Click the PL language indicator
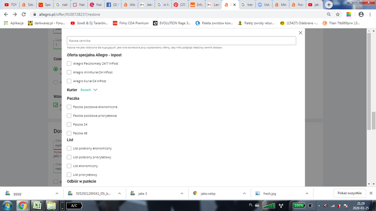Image resolution: width=376 pixels, height=211 pixels. 251,205
